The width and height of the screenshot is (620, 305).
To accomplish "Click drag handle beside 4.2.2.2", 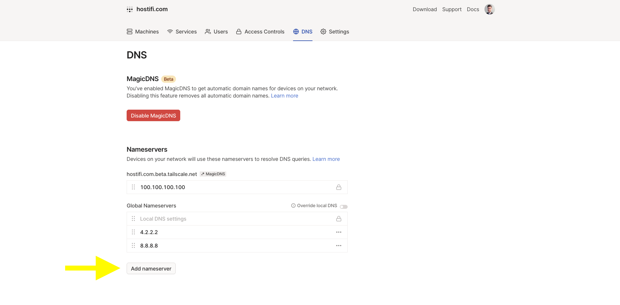I will coord(134,232).
